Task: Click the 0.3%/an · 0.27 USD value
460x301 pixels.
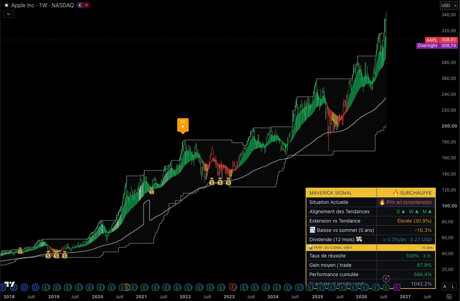Action: [x=407, y=239]
